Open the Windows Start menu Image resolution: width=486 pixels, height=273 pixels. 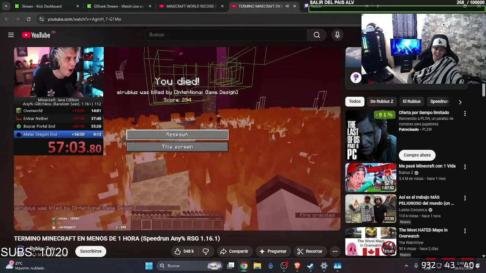(x=149, y=266)
